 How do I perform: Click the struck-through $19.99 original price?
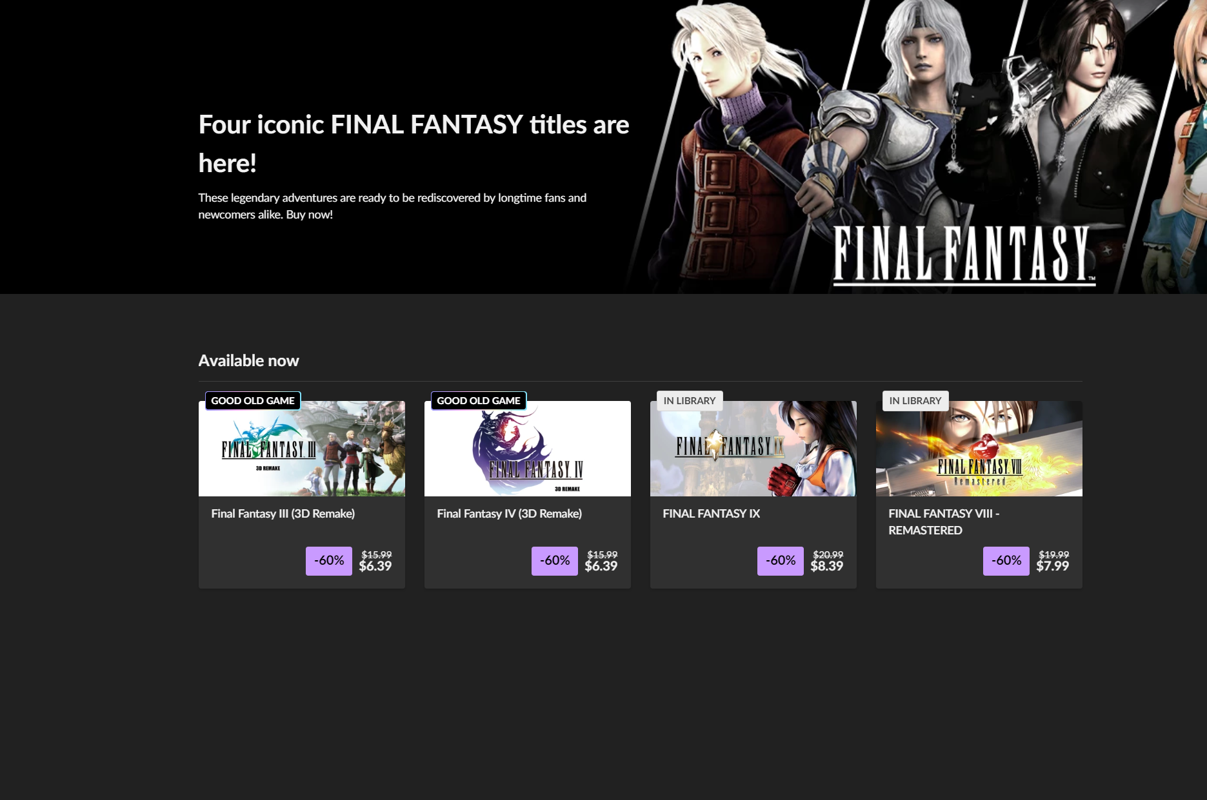tap(1054, 554)
